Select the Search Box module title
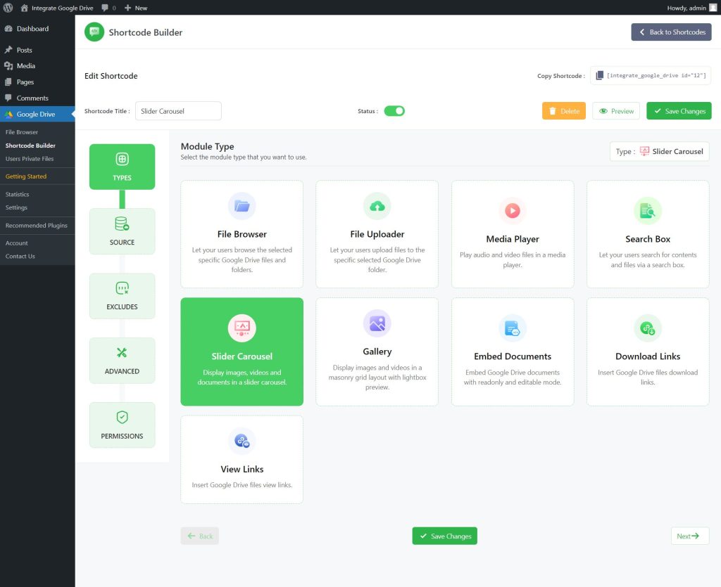721x587 pixels. (x=648, y=239)
